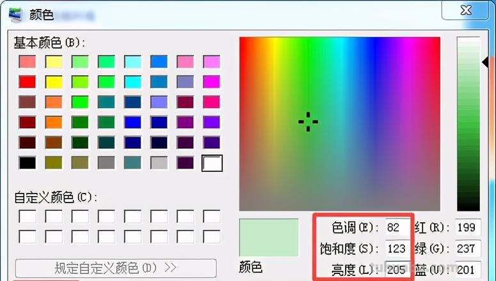Choose the salmon light-red basic color swatch
Screen dimensions: 496x281
pyautogui.click(x=28, y=61)
